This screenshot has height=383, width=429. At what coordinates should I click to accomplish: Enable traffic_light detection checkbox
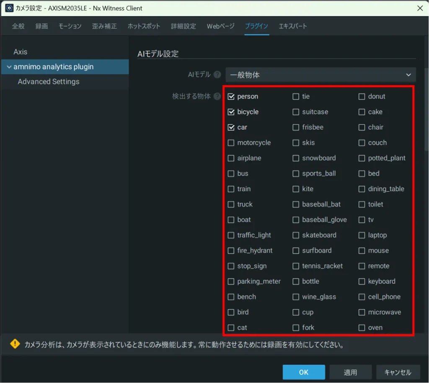(x=231, y=235)
